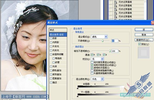Expand the 混合颜色带 channel dropdown

[102, 79]
